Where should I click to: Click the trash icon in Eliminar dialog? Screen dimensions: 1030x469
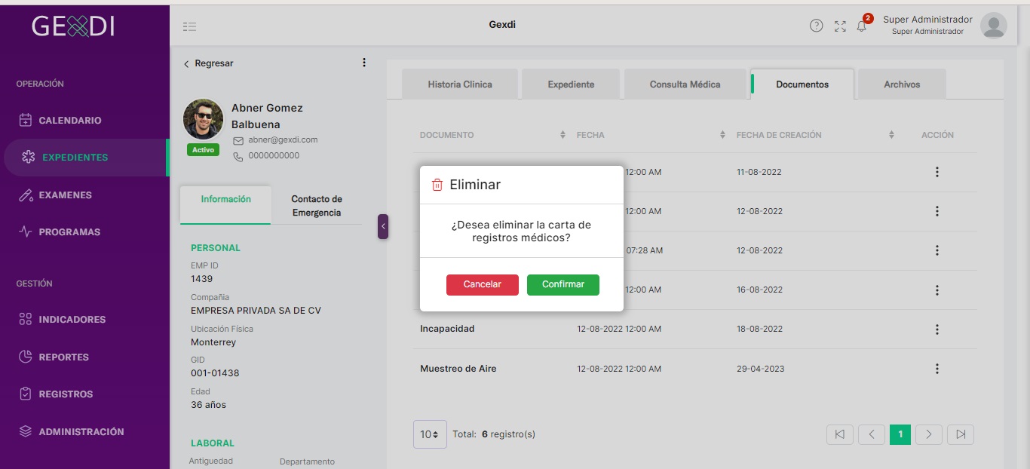(x=437, y=185)
